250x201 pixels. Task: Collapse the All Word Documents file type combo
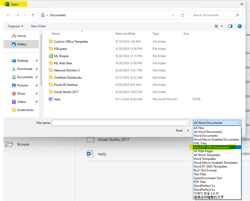point(217,123)
